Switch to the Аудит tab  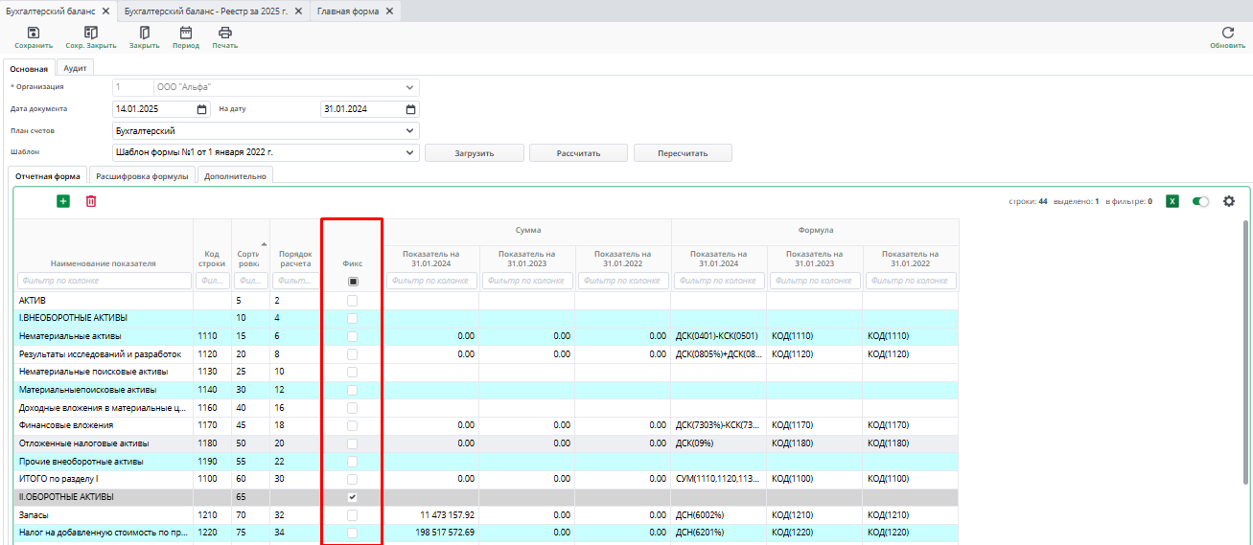[75, 68]
